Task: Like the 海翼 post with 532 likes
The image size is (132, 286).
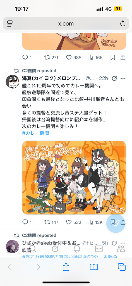Action: pos(73,222)
